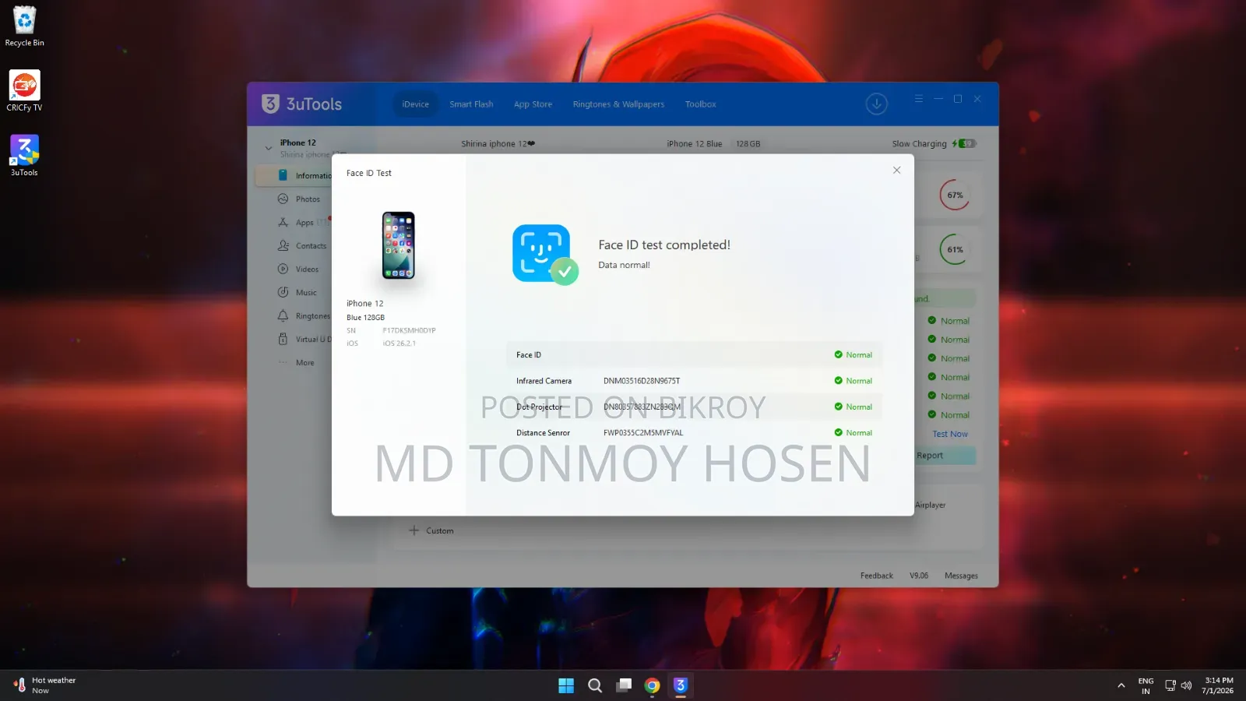
Task: Open Ringtones in the device sidebar
Action: click(304, 316)
